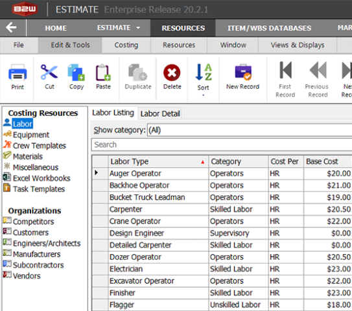Open the Sort options dropdown arrow
Image resolution: width=352 pixels, height=311 pixels.
(x=203, y=95)
